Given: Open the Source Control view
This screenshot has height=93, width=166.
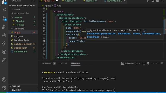Looking at the screenshot, I should [x=4, y=18].
